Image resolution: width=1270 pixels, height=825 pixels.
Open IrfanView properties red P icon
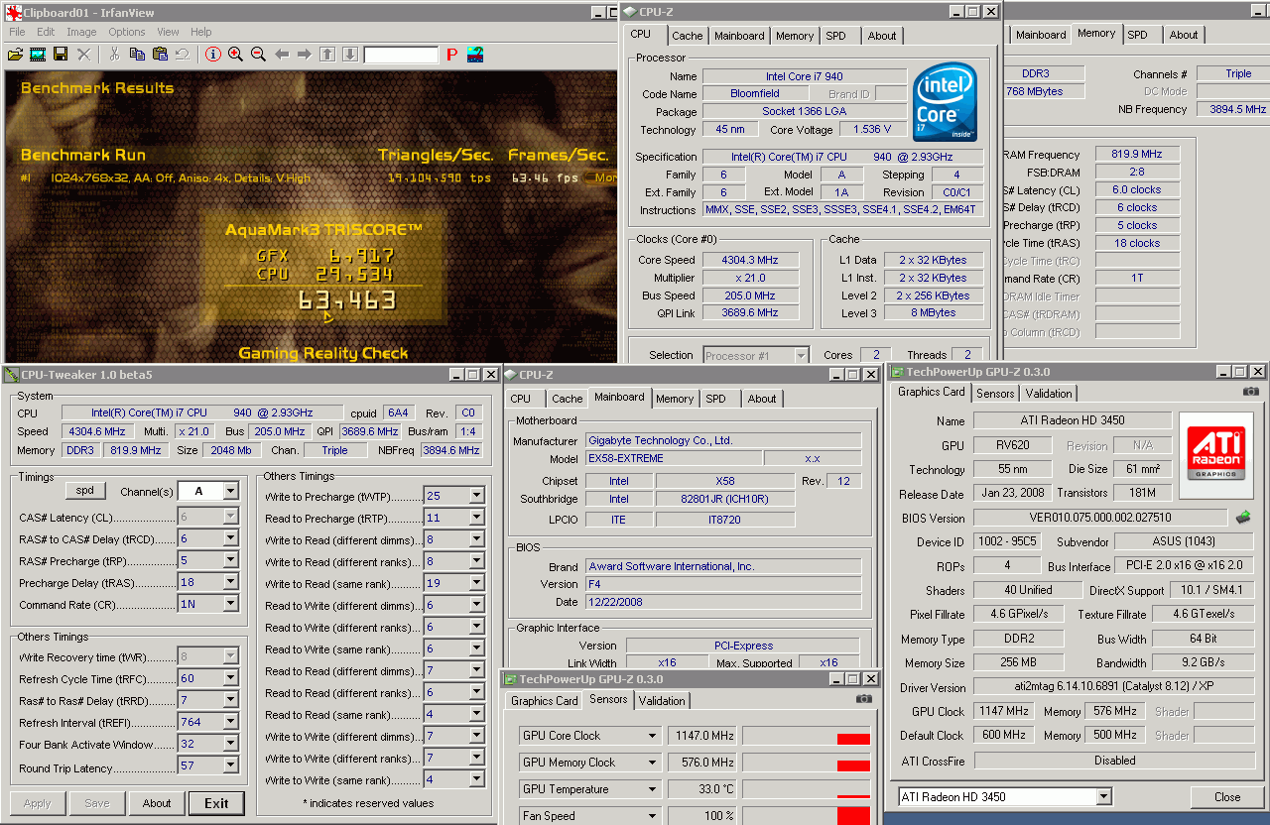[452, 55]
